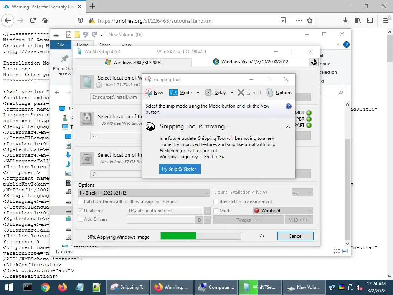Click the D:\autounattend.xml path field

pos(165,211)
